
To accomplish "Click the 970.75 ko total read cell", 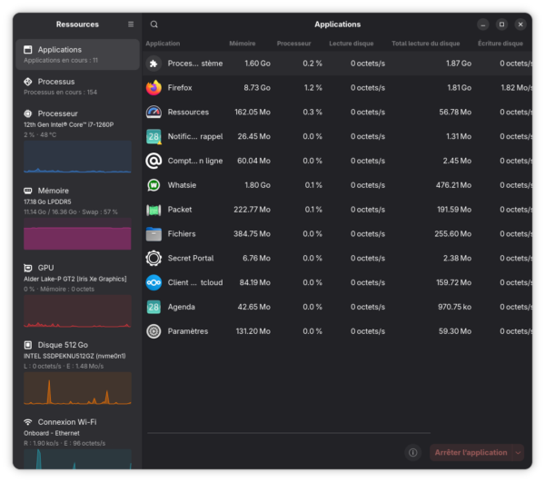I will 455,307.
